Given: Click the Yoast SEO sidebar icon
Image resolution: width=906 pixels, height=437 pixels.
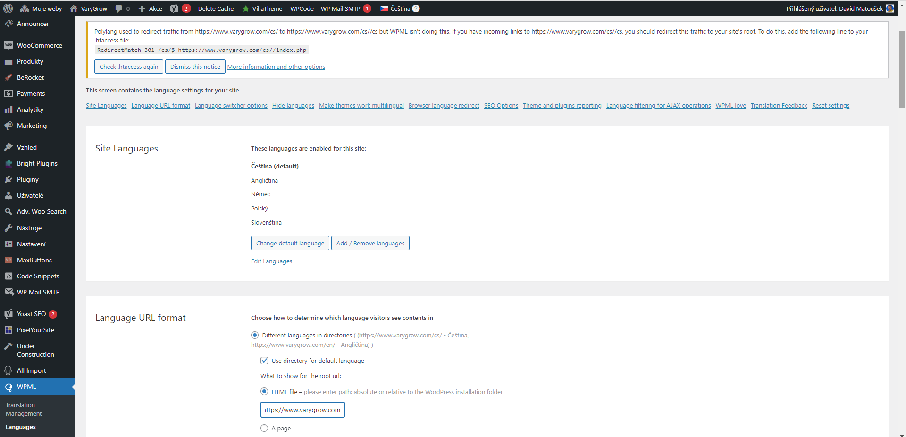Looking at the screenshot, I should 8,314.
